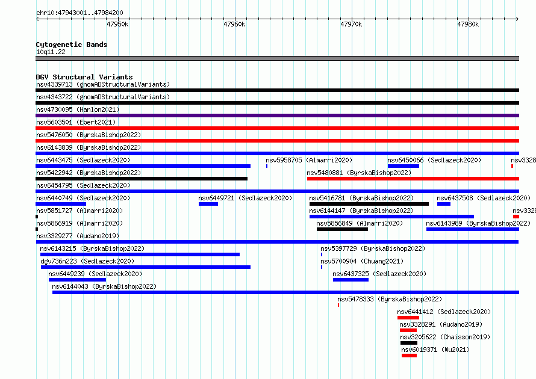Image resolution: width=536 pixels, height=379 pixels.
Task: Open the nsv6437325 (Sedlazeck2020) label
Action: pos(379,274)
